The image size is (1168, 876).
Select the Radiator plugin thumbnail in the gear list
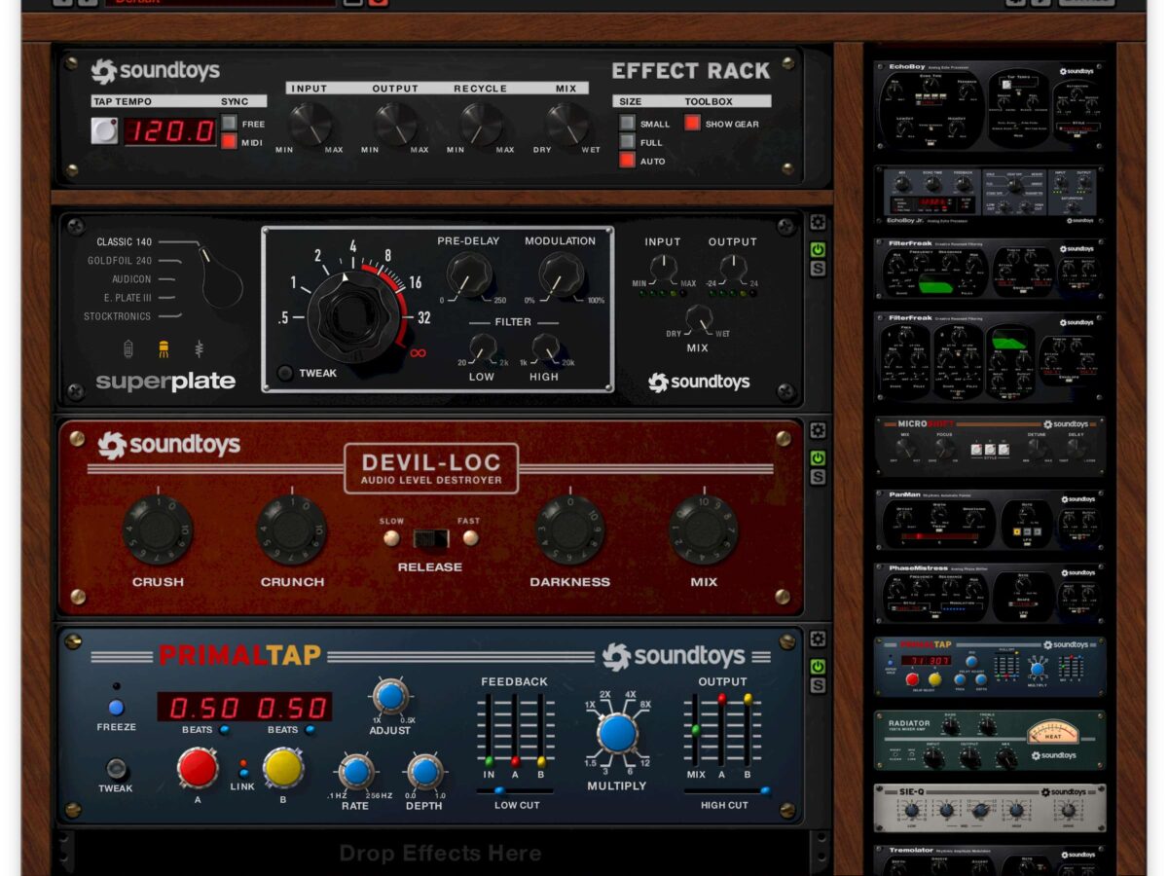point(990,741)
